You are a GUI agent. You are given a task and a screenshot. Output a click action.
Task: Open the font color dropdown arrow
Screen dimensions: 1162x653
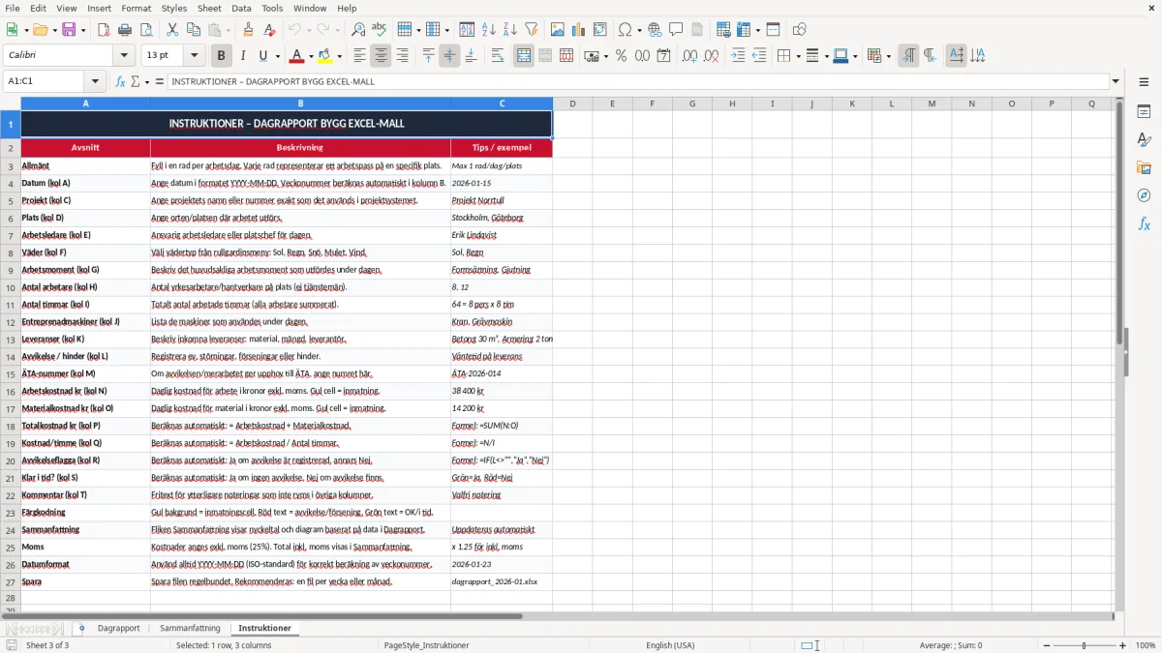[x=311, y=56]
